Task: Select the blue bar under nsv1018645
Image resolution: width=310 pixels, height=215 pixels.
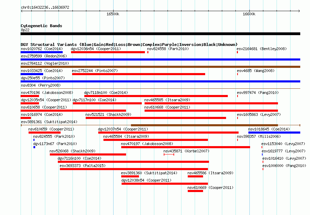Action: [x=274, y=133]
